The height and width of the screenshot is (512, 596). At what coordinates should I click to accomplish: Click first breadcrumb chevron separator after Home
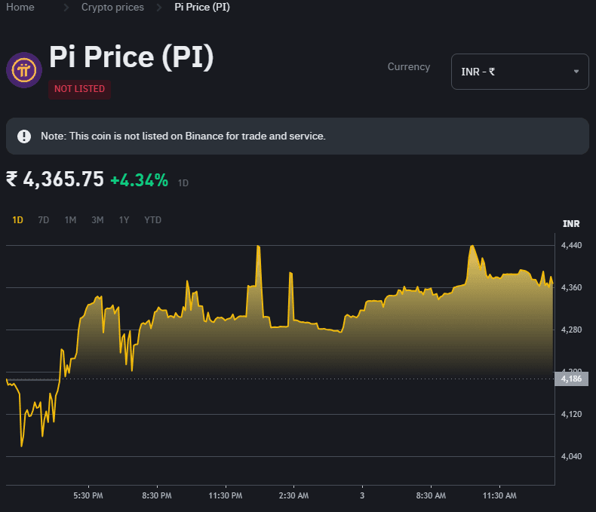(x=66, y=8)
